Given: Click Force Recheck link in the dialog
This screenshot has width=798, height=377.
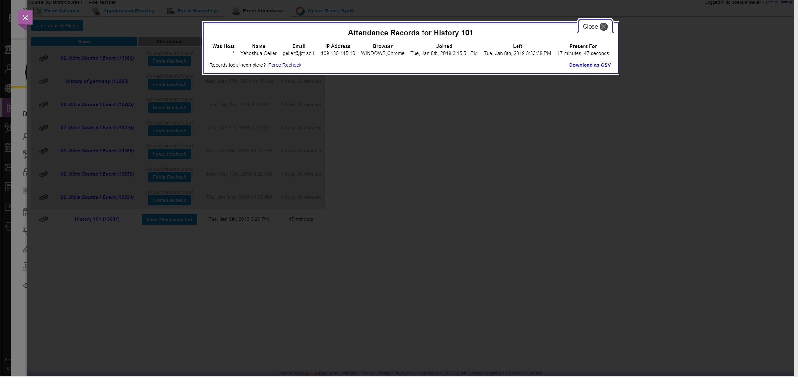Looking at the screenshot, I should [285, 65].
